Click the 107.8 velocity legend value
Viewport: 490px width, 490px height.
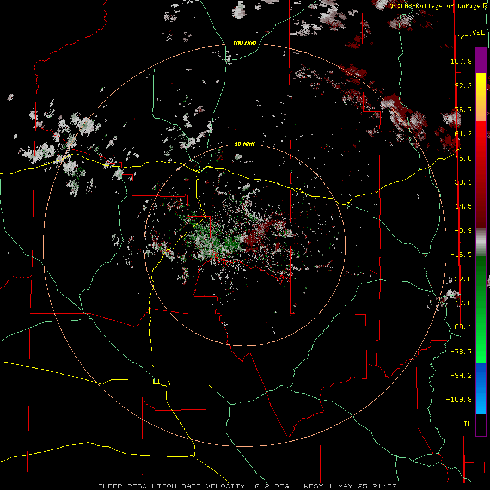pos(461,61)
